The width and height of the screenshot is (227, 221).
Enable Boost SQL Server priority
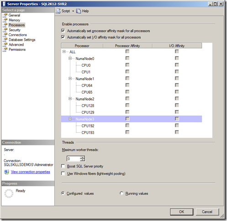(x=63, y=166)
